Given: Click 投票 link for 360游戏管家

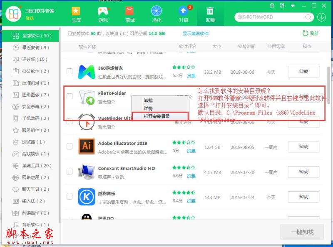Looking at the screenshot, I should tap(191, 76).
